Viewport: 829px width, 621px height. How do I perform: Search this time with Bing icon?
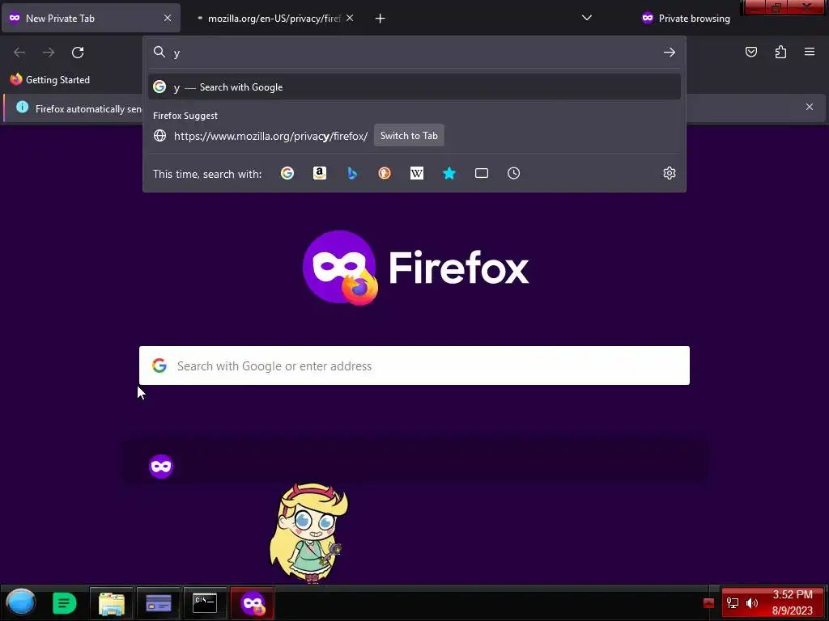pyautogui.click(x=352, y=173)
